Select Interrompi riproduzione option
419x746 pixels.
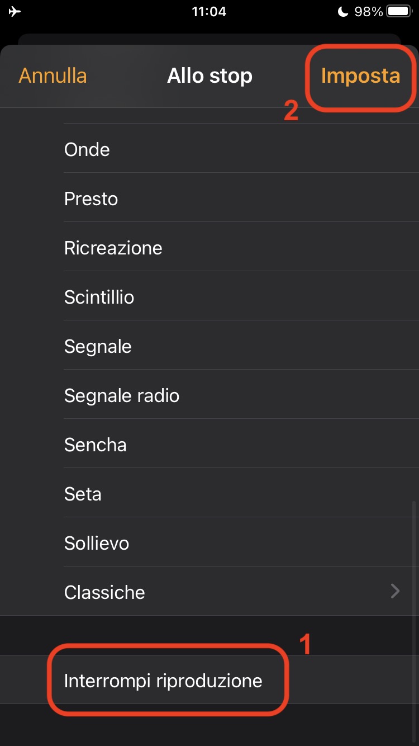tap(163, 681)
